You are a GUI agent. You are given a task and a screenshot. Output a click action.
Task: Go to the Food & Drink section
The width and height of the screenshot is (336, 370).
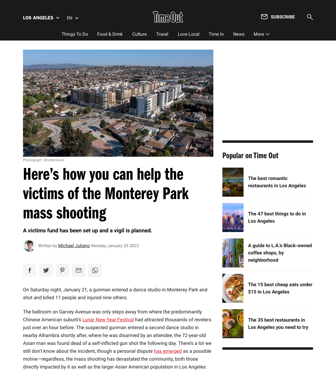pos(110,34)
